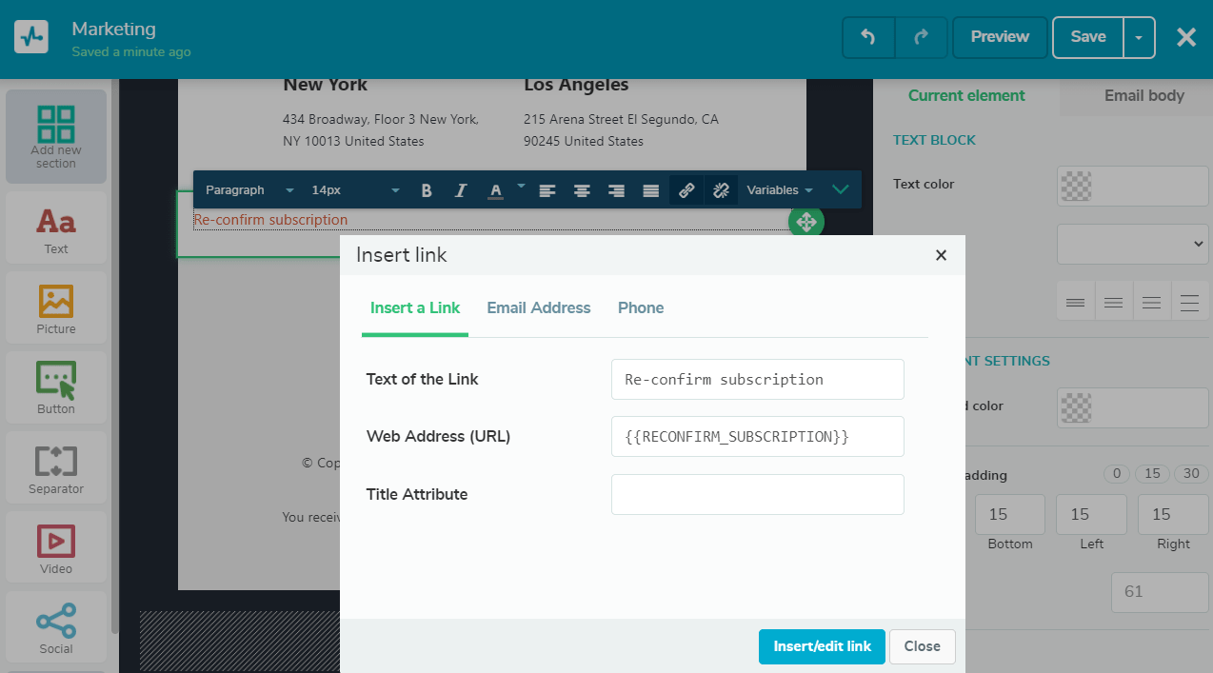Select justify text alignment in toolbar
Image resolution: width=1213 pixels, height=673 pixels.
click(650, 190)
